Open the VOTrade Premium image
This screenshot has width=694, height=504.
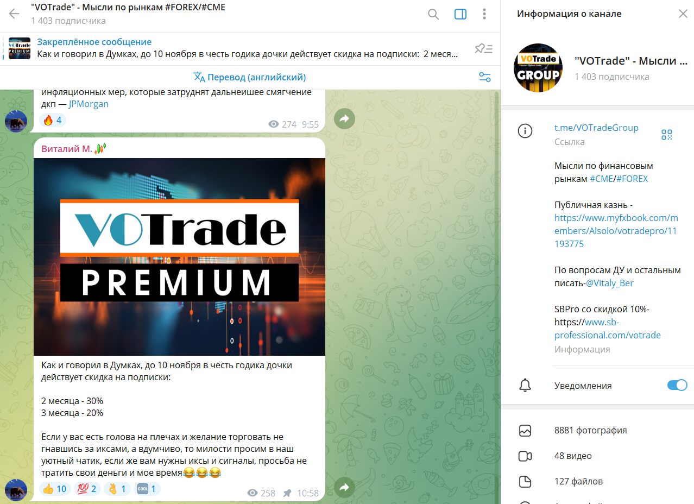click(179, 257)
